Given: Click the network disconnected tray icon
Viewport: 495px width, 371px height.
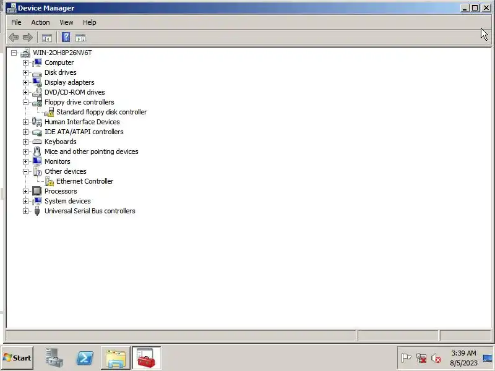Looking at the screenshot, I should 421,358.
